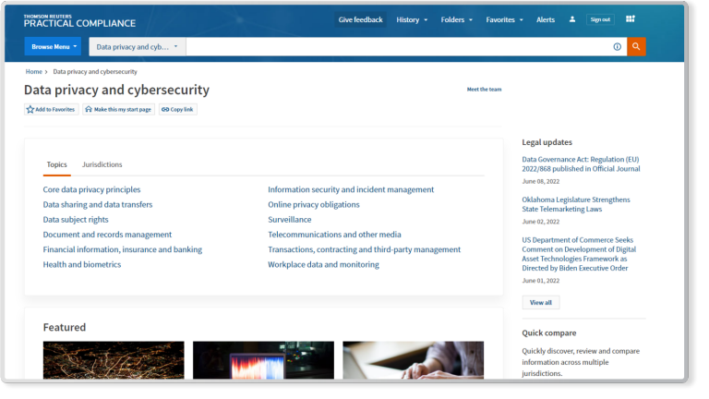Click into the main search field
Viewport: 709px width, 399px height.
(x=397, y=46)
